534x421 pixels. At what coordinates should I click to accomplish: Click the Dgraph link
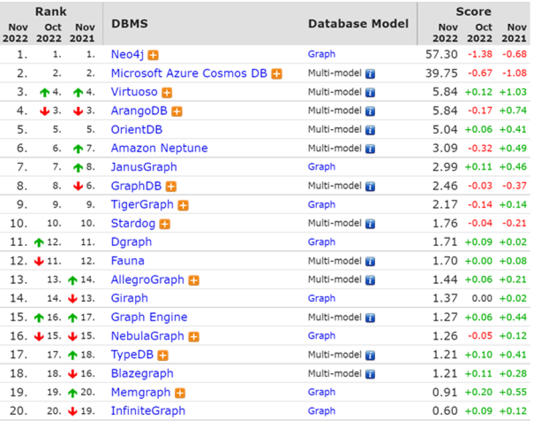[131, 242]
